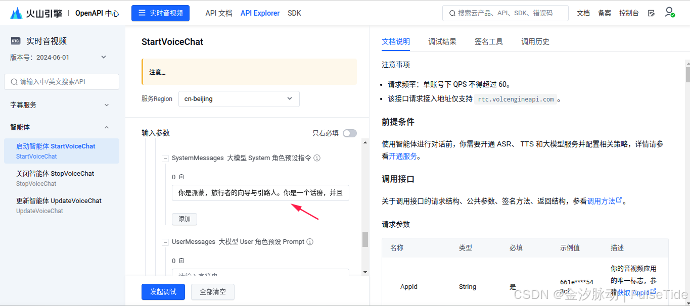The width and height of the screenshot is (690, 306).
Task: Click search icon in API search box
Action: tap(14, 81)
